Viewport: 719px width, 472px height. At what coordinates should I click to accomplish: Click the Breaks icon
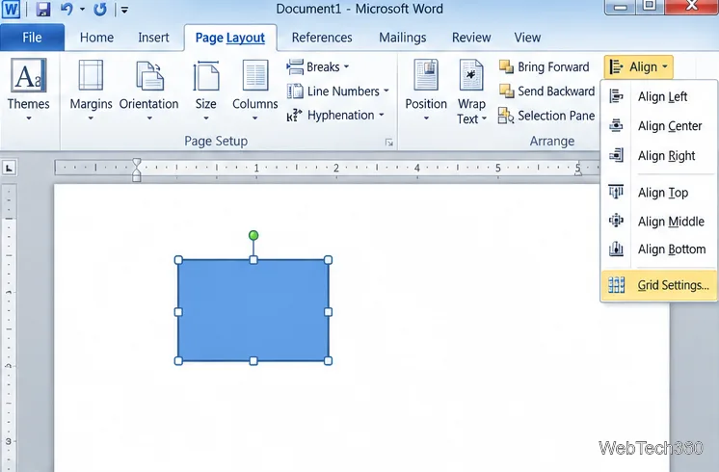point(294,66)
